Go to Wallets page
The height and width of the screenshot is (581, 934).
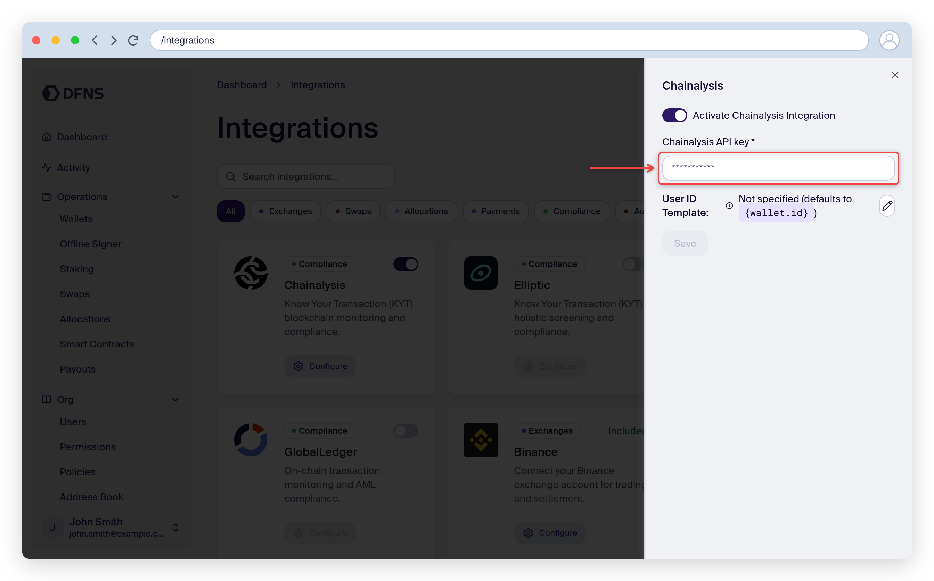pos(76,219)
